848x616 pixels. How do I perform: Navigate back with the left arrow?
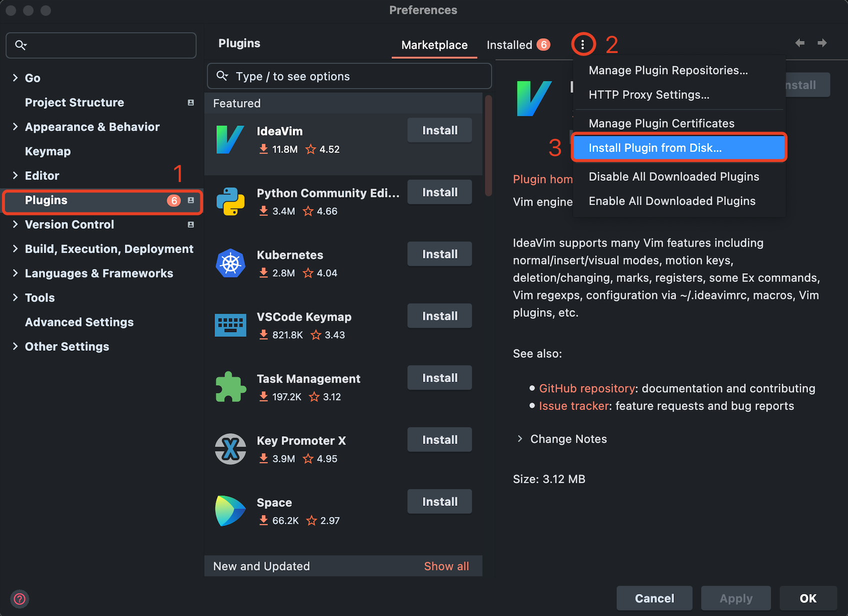799,43
